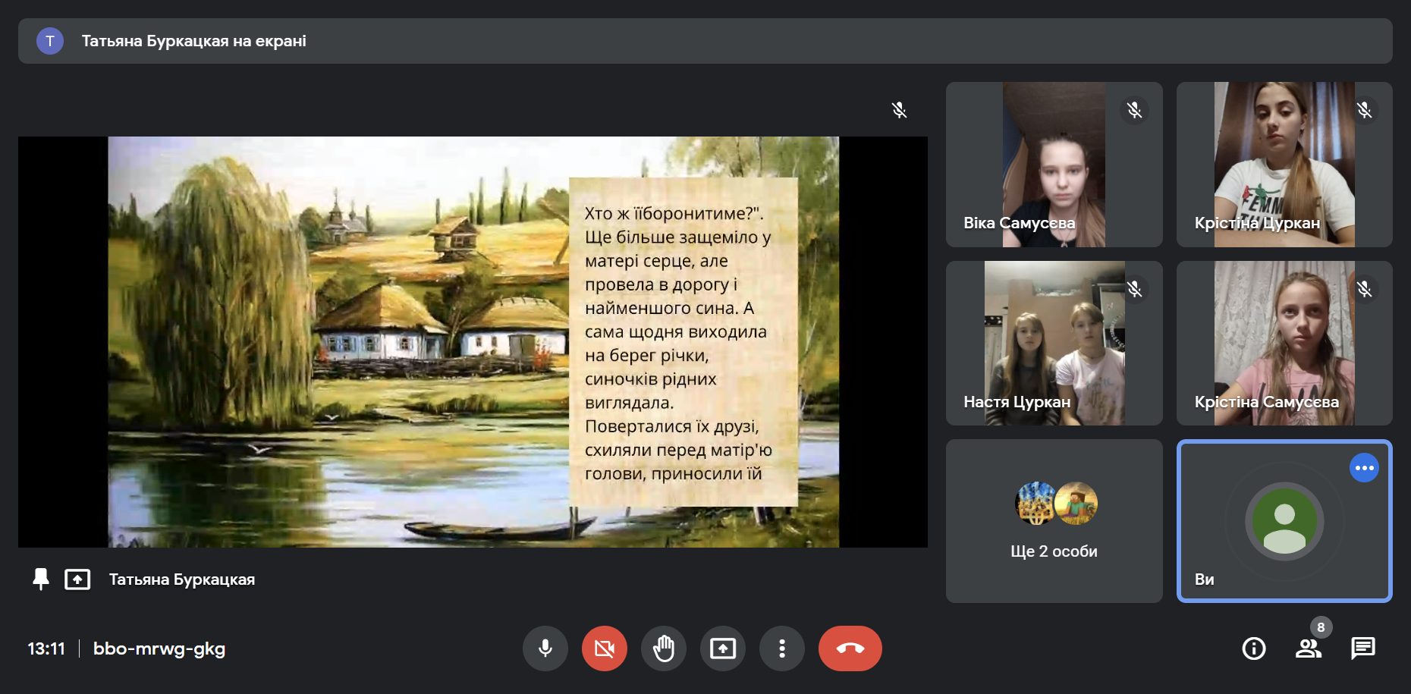Click muted mic icon on Настя Цуркан tile
The width and height of the screenshot is (1411, 694).
point(1134,289)
